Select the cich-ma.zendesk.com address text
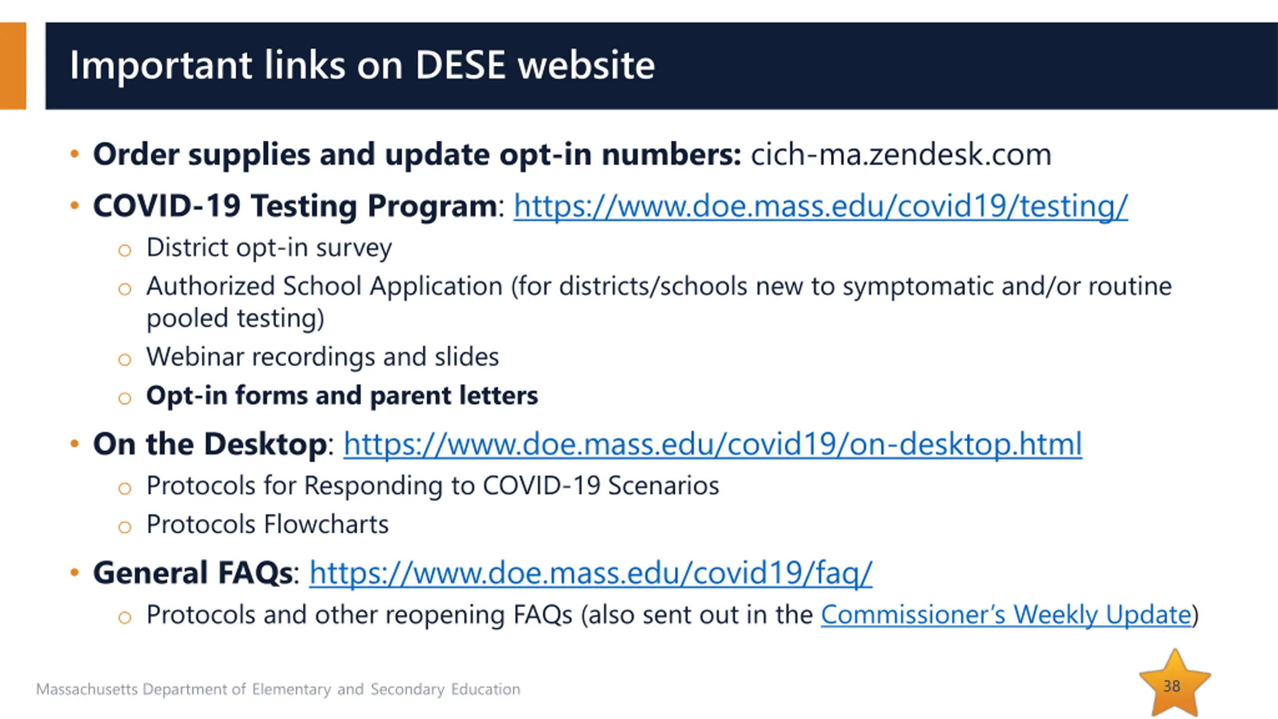Screen dimensions: 1278x719 (x=901, y=154)
